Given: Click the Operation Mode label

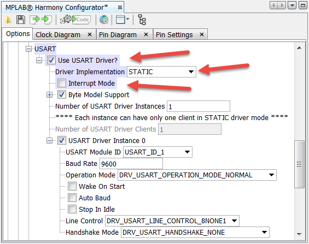Looking at the screenshot, I should tap(90, 175).
